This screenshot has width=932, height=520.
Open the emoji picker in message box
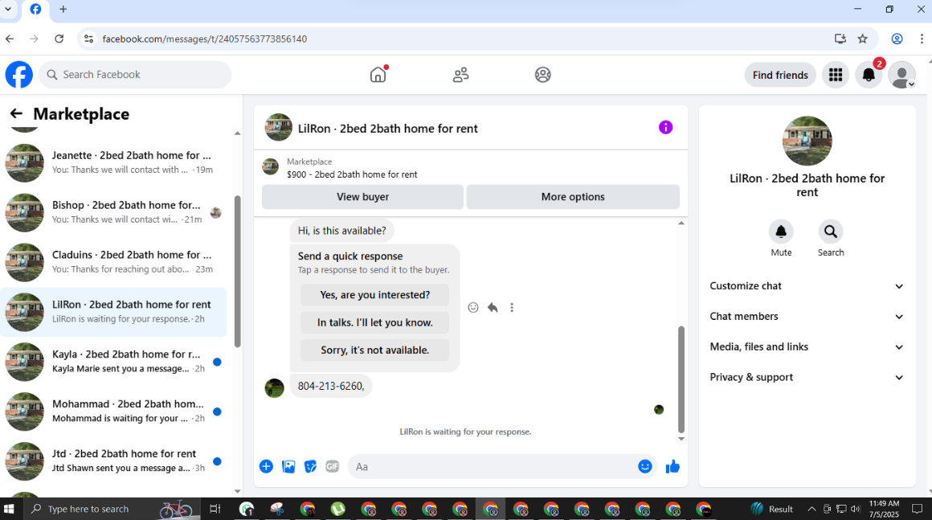point(645,466)
